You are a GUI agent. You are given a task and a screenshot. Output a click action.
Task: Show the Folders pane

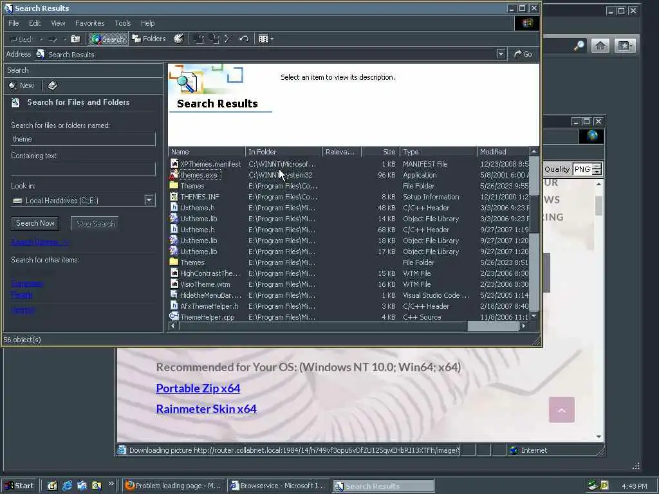click(x=149, y=39)
